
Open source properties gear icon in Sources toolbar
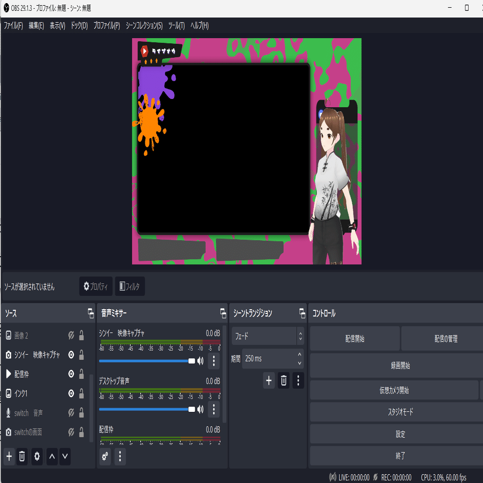(x=37, y=456)
